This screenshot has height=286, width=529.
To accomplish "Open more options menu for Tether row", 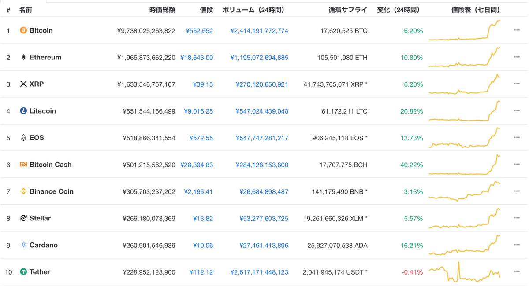I will [x=517, y=272].
